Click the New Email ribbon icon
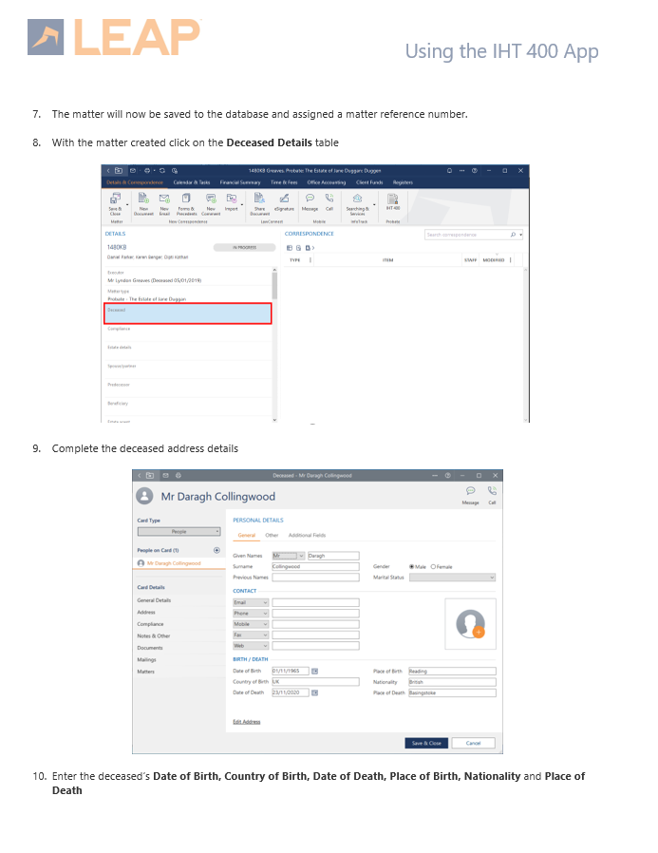 click(x=164, y=199)
